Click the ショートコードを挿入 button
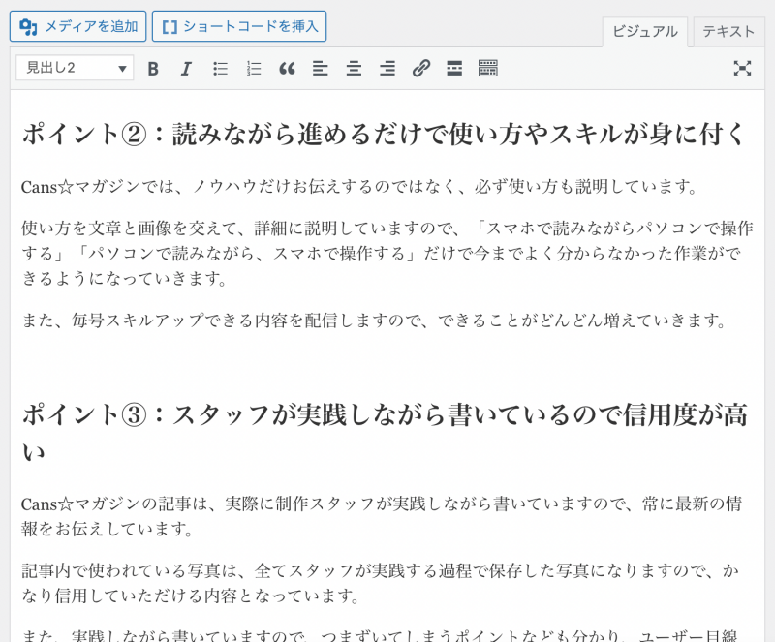This screenshot has height=642, width=775. tap(239, 26)
